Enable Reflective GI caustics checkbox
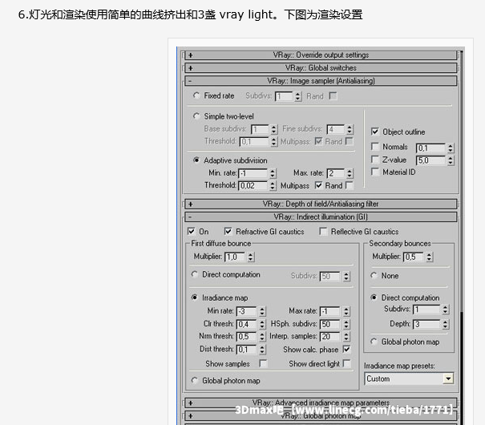The width and height of the screenshot is (485, 425). point(323,232)
